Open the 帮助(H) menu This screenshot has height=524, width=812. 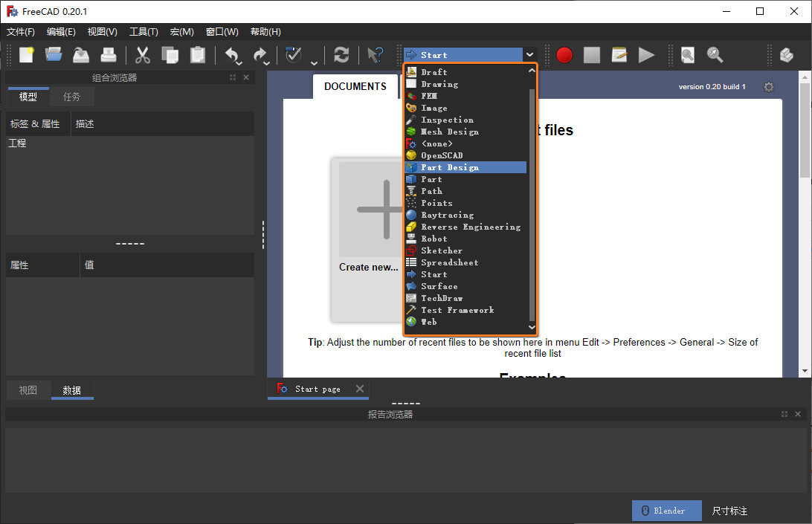[x=265, y=31]
